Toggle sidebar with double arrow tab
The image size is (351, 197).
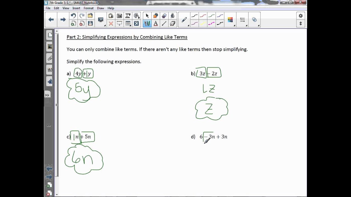click(x=47, y=95)
